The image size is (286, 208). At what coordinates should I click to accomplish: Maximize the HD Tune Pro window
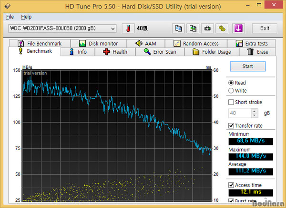[259, 5]
